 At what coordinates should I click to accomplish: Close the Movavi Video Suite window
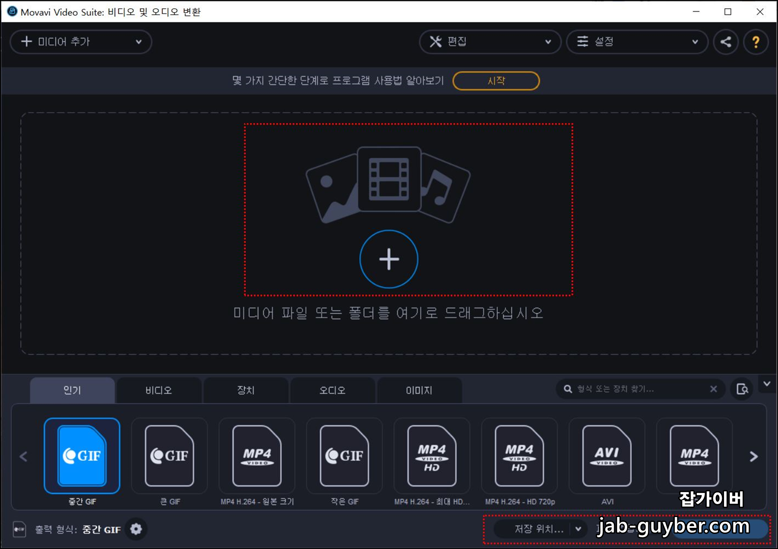click(x=760, y=12)
